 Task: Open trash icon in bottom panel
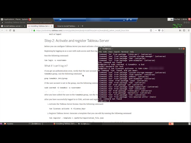[190, 124]
